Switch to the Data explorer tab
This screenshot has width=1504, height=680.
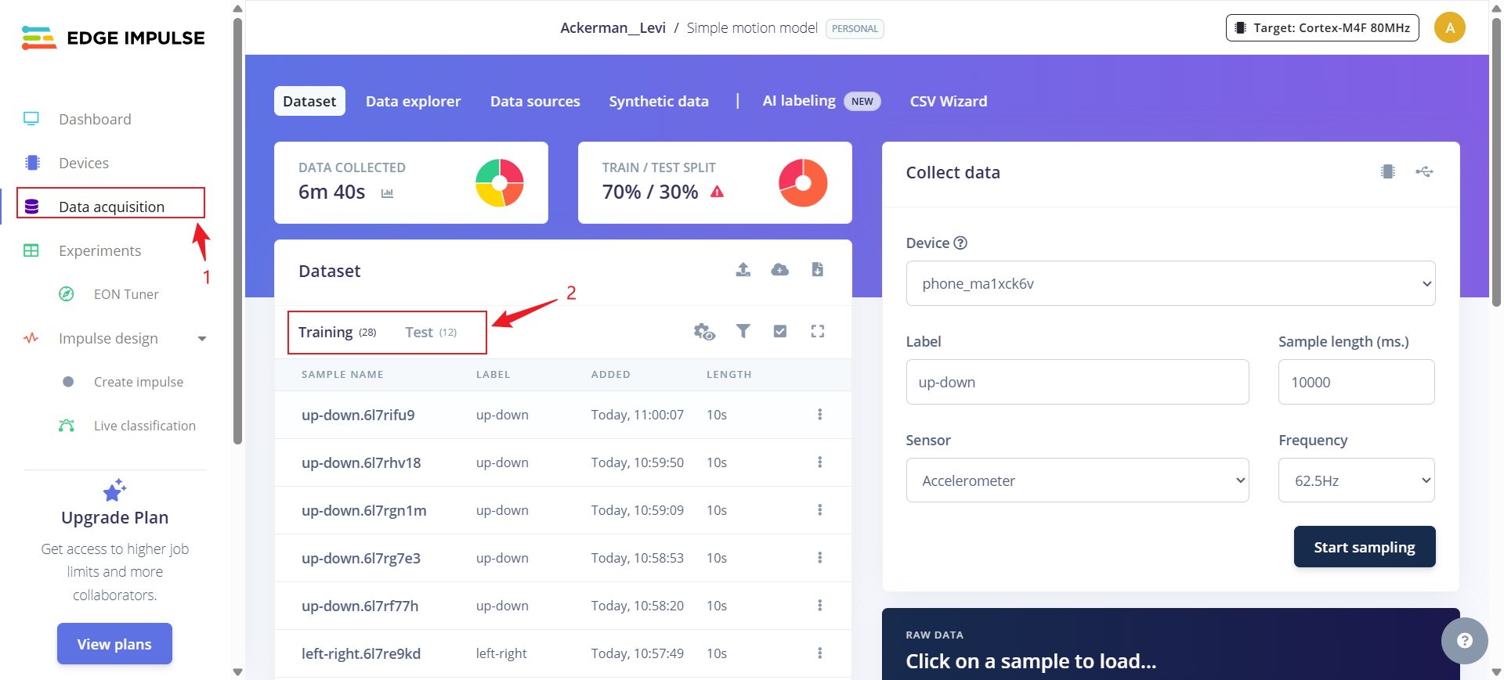413,101
